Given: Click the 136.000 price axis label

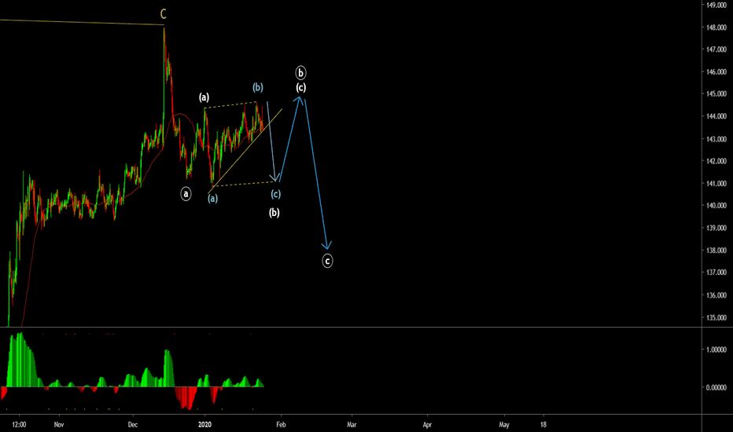Looking at the screenshot, I should tap(716, 295).
